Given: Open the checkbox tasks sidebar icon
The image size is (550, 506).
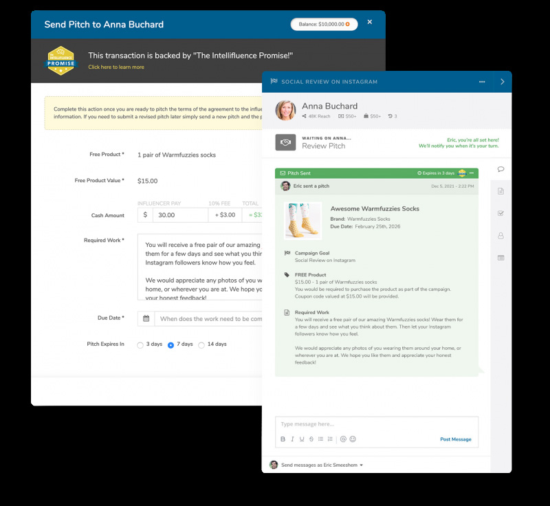Looking at the screenshot, I should pyautogui.click(x=501, y=213).
